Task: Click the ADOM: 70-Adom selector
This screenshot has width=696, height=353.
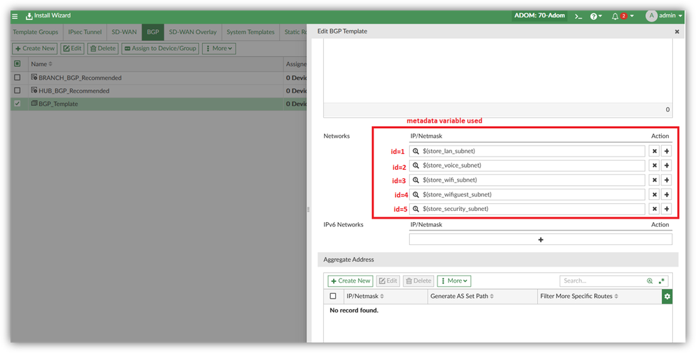Action: pyautogui.click(x=539, y=15)
